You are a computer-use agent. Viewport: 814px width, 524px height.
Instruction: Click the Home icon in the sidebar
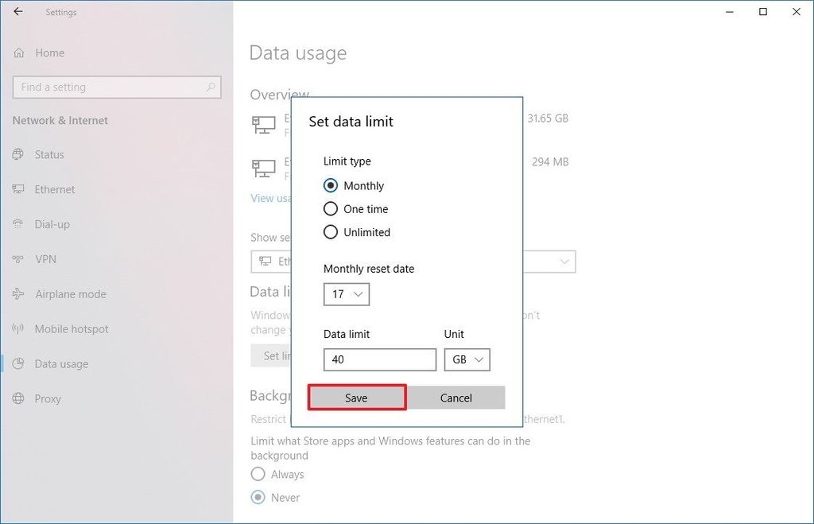(x=17, y=52)
